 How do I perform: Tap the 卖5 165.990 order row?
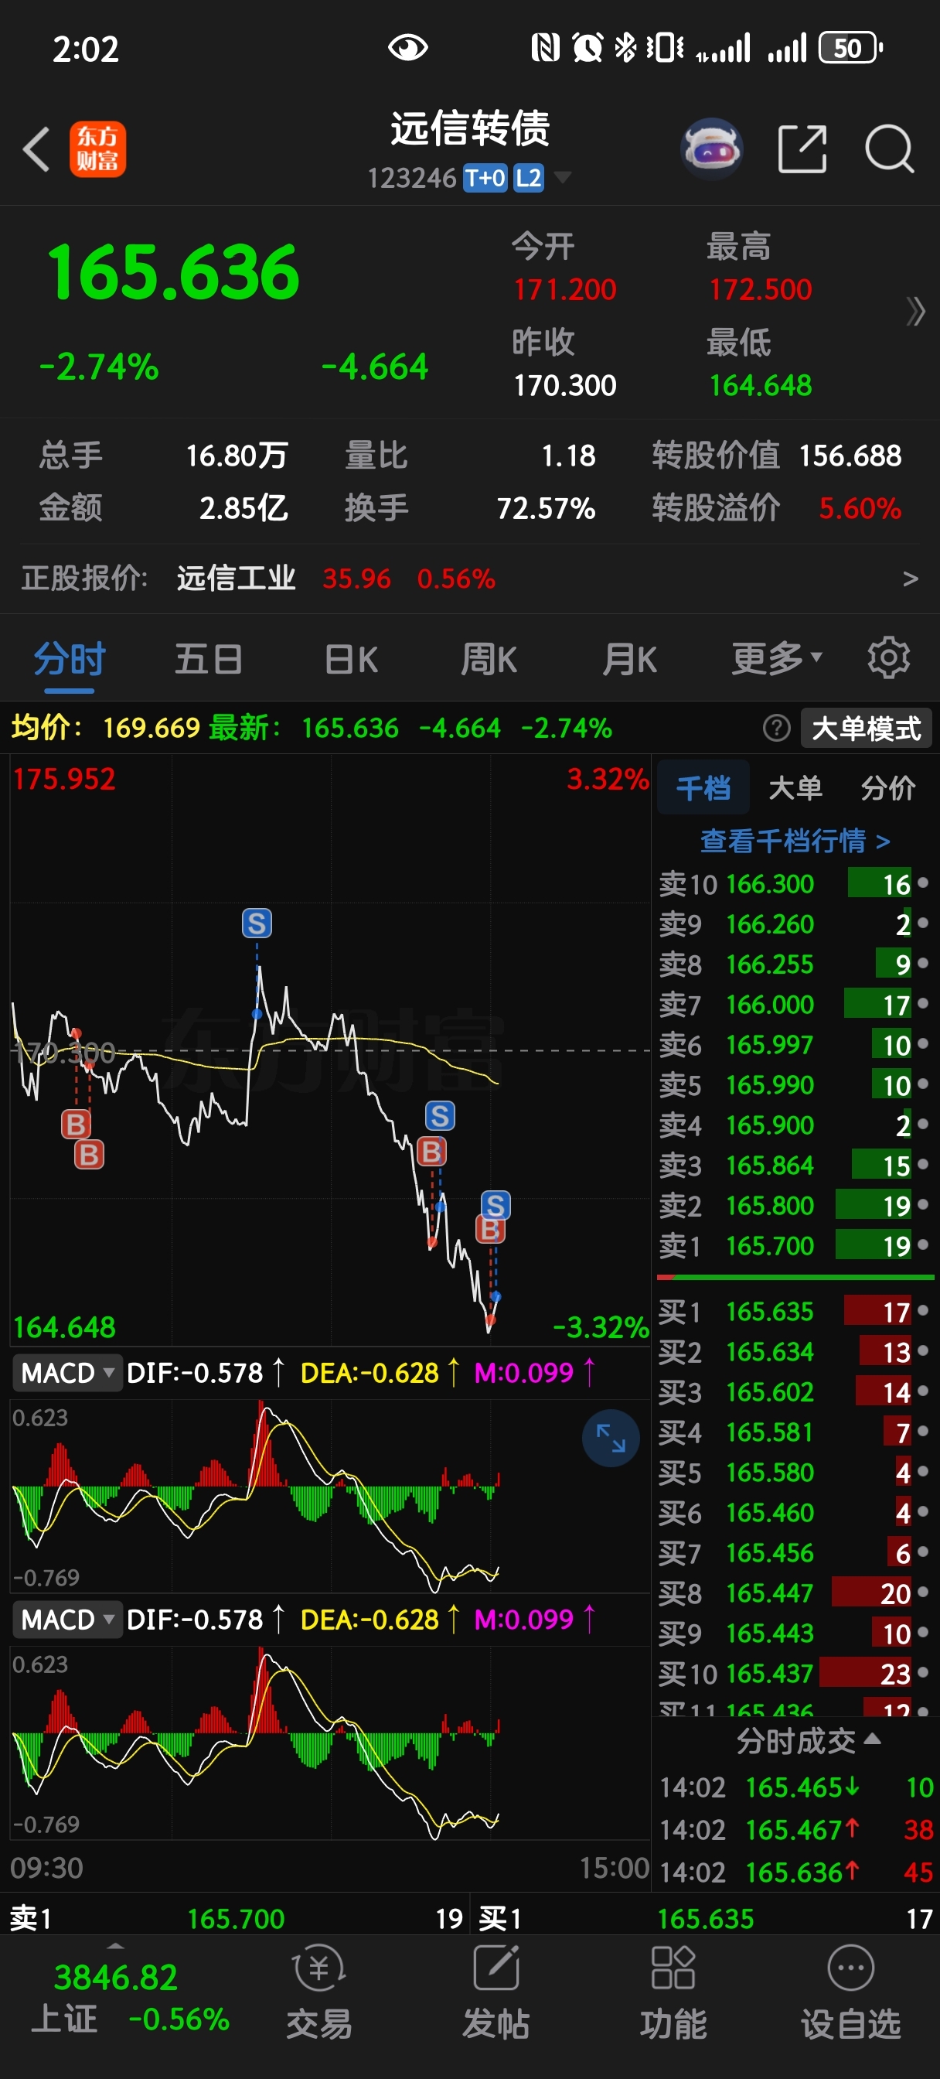pyautogui.click(x=795, y=1084)
